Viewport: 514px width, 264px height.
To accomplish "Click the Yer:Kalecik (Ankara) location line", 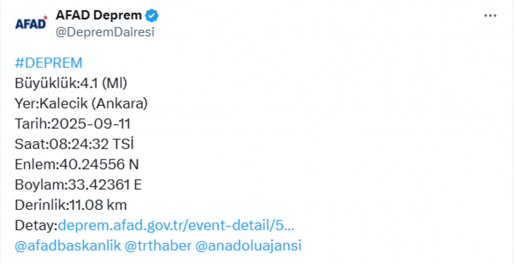I will [81, 104].
